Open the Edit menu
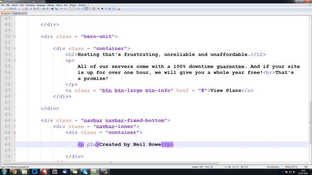Image resolution: width=312 pixels, height=175 pixels. pos(8,5)
